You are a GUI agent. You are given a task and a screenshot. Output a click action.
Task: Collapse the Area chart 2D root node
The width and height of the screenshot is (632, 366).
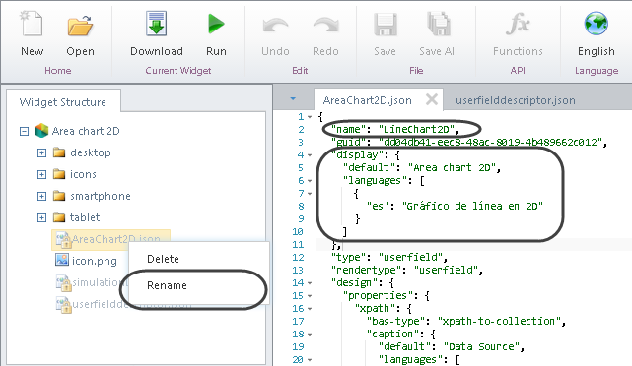click(25, 131)
